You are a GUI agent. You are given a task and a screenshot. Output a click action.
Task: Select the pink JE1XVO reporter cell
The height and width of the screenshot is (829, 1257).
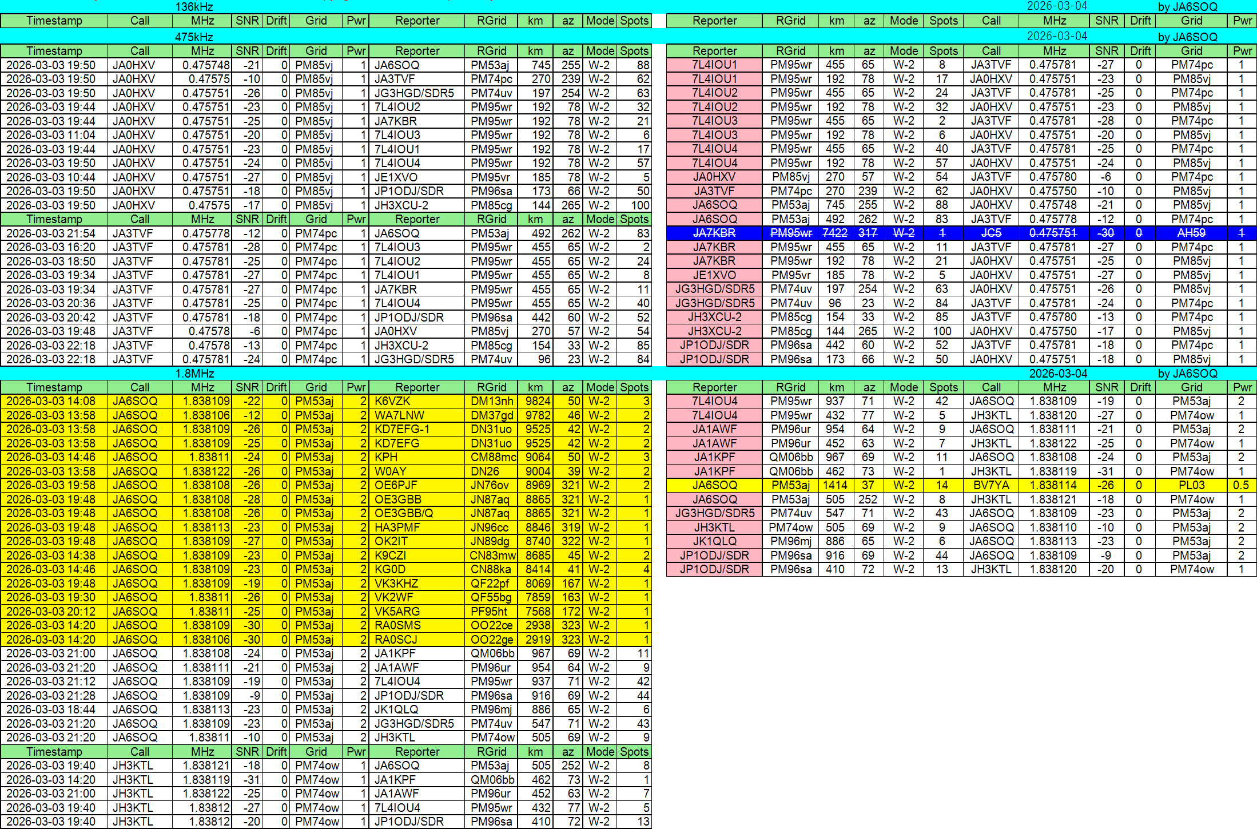pyautogui.click(x=714, y=275)
